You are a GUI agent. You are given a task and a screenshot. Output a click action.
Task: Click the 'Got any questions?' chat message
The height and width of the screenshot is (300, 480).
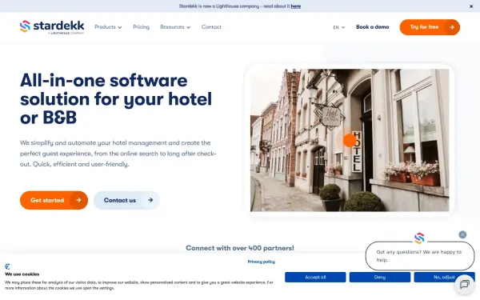pyautogui.click(x=420, y=256)
